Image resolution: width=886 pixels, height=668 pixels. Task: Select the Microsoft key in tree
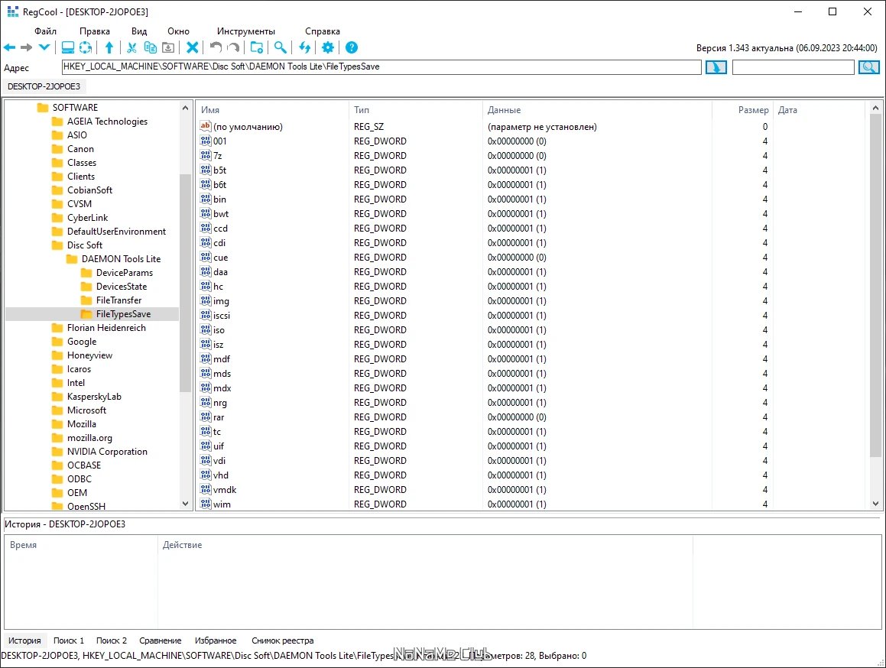(86, 410)
